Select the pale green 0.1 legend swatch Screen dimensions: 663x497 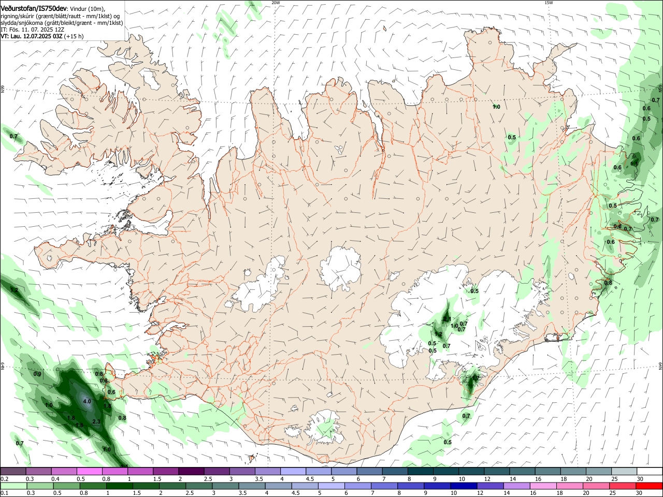pos(13,486)
